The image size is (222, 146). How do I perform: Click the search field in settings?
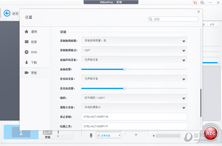173,19
